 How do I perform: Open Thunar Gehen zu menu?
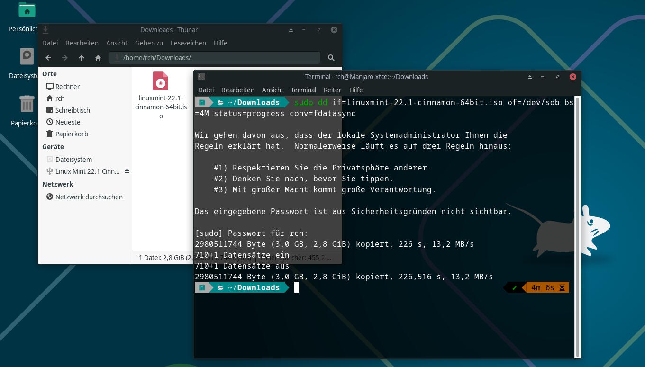coord(149,43)
